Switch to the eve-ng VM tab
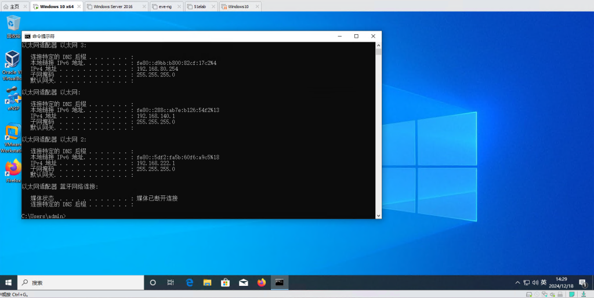Viewport: 594px width, 298px height. (165, 6)
